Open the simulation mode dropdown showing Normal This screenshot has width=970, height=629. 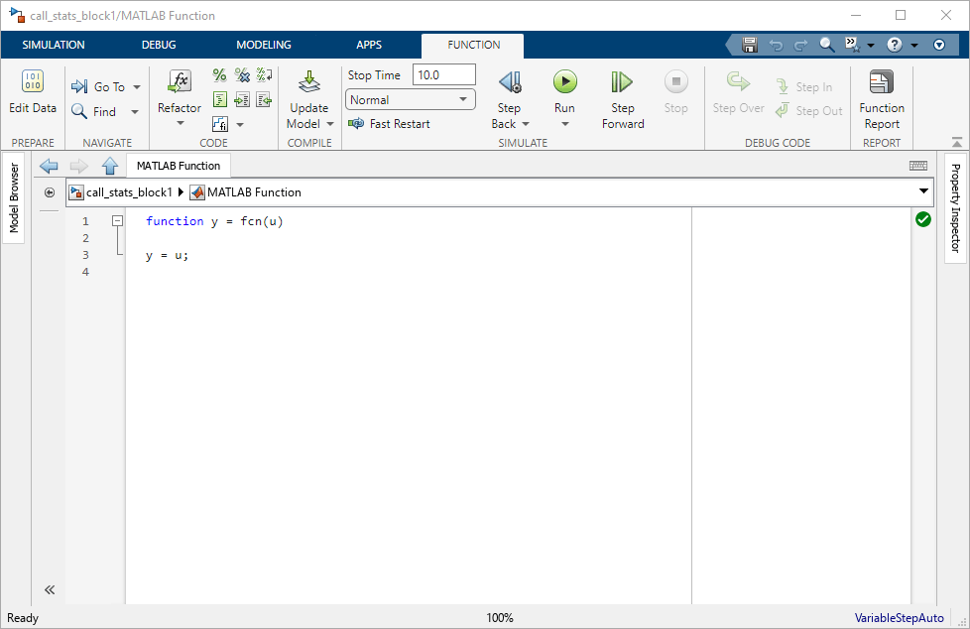tap(410, 99)
